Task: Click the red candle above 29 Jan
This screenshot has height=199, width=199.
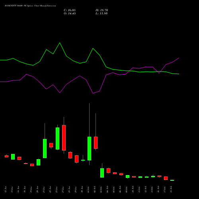Action: click(77, 159)
